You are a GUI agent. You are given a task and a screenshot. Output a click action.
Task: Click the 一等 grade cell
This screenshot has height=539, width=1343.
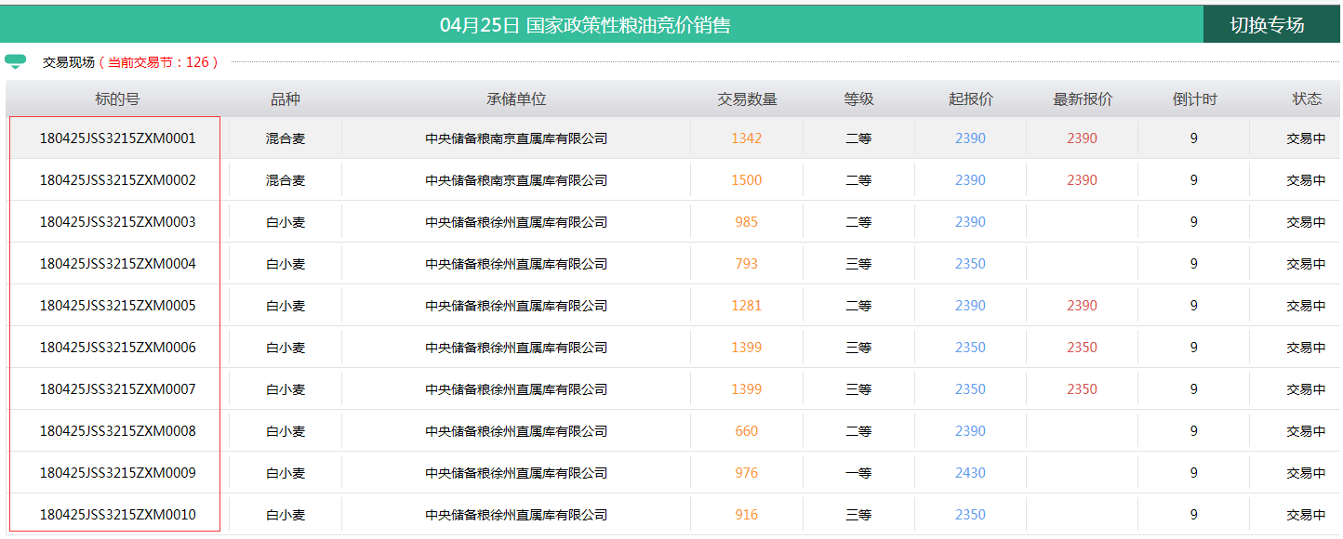point(858,473)
